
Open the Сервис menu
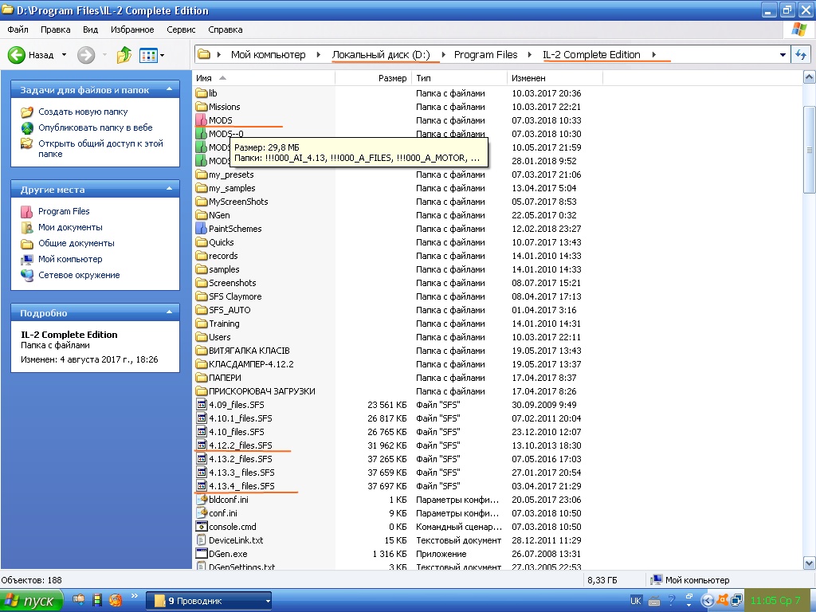click(181, 29)
